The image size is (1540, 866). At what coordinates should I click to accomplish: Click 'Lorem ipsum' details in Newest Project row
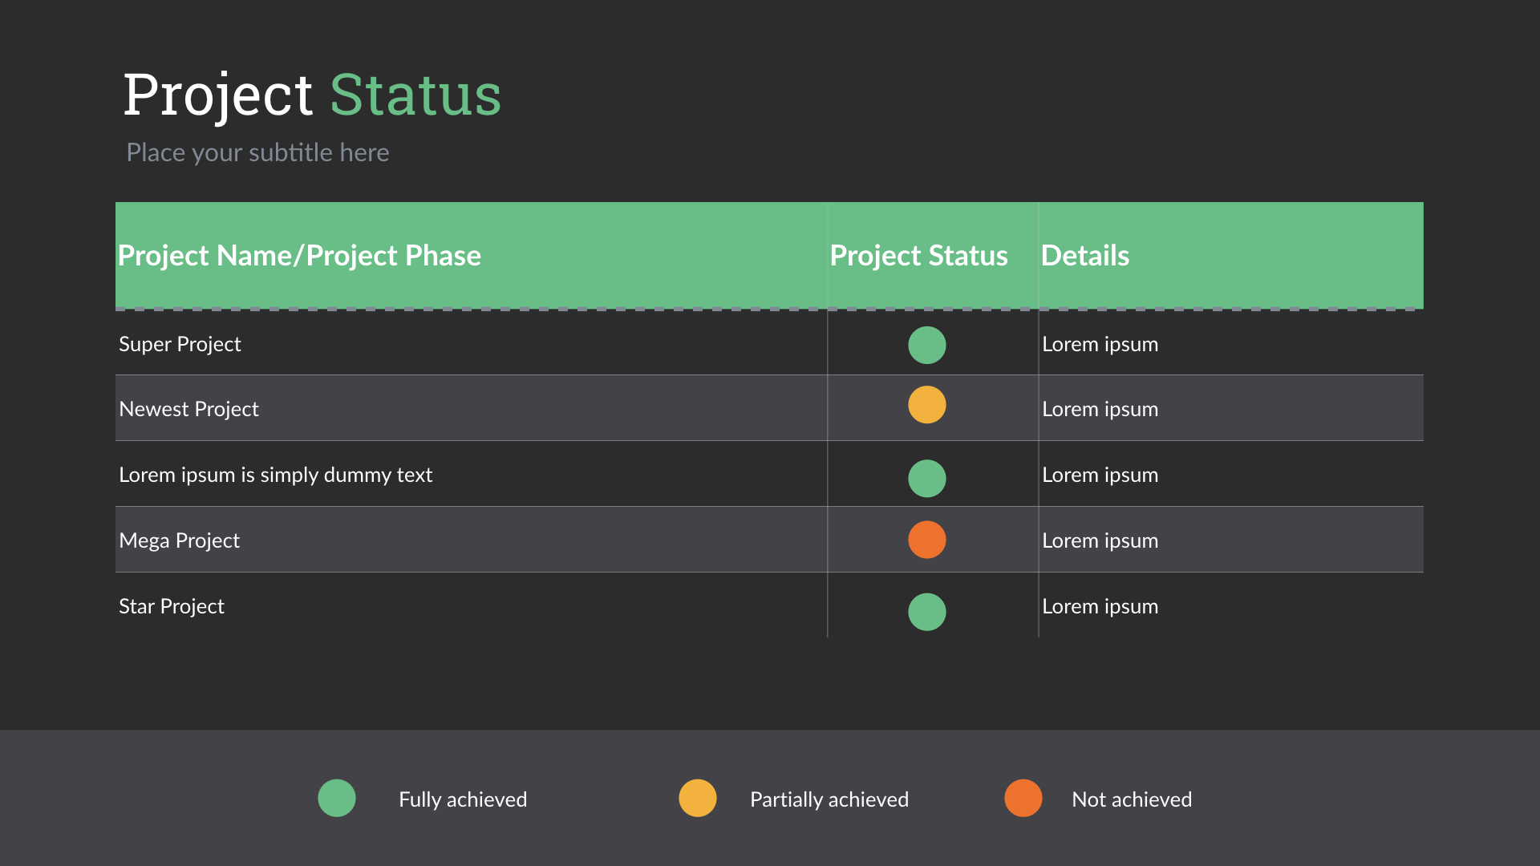tap(1100, 409)
